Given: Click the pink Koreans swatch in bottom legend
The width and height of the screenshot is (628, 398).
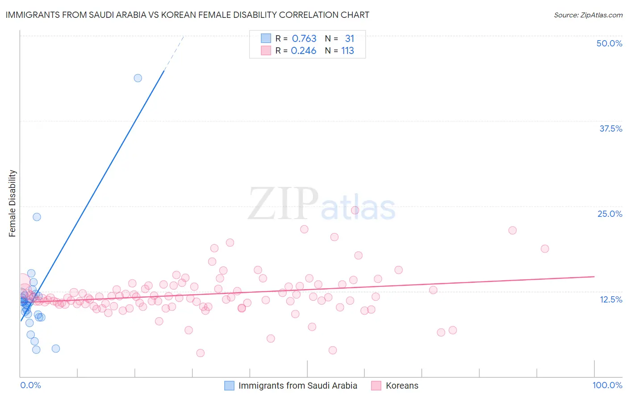Looking at the screenshot, I should [376, 386].
